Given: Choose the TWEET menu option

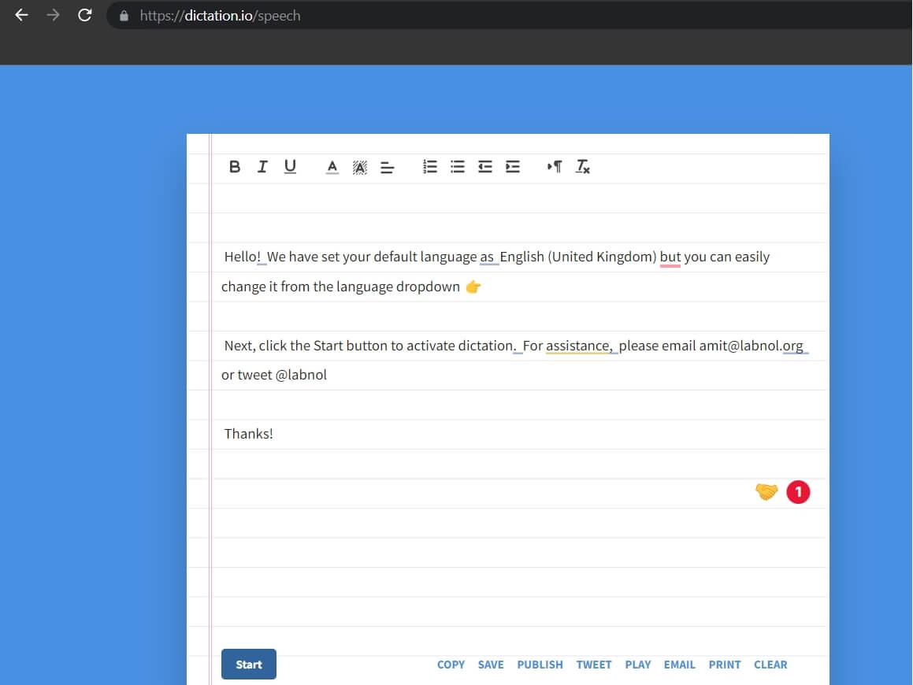Looking at the screenshot, I should [594, 665].
